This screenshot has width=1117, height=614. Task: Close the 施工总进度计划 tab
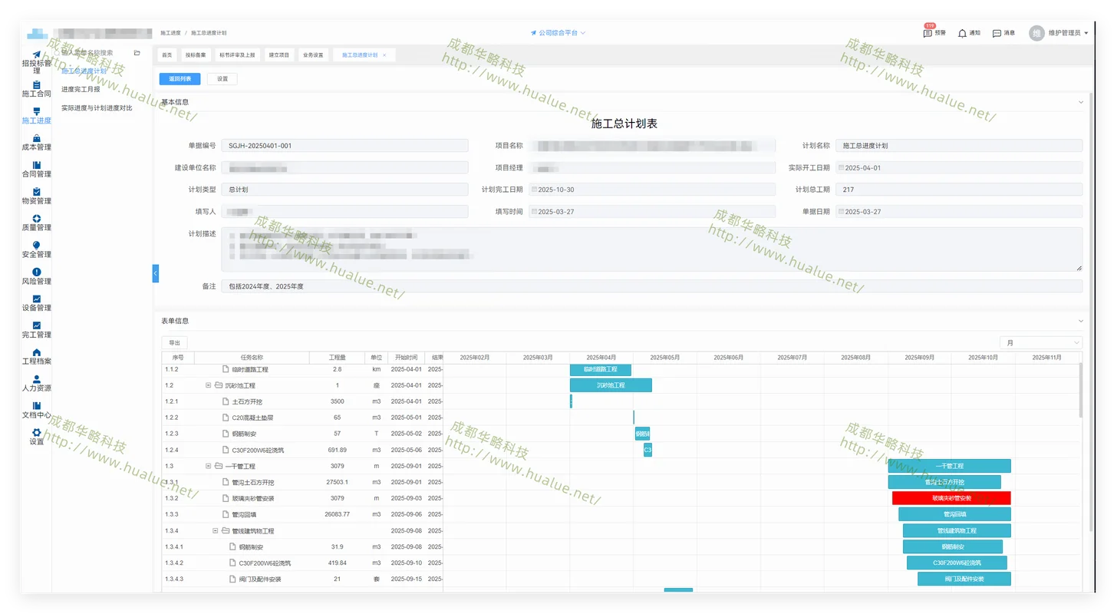[x=384, y=55]
